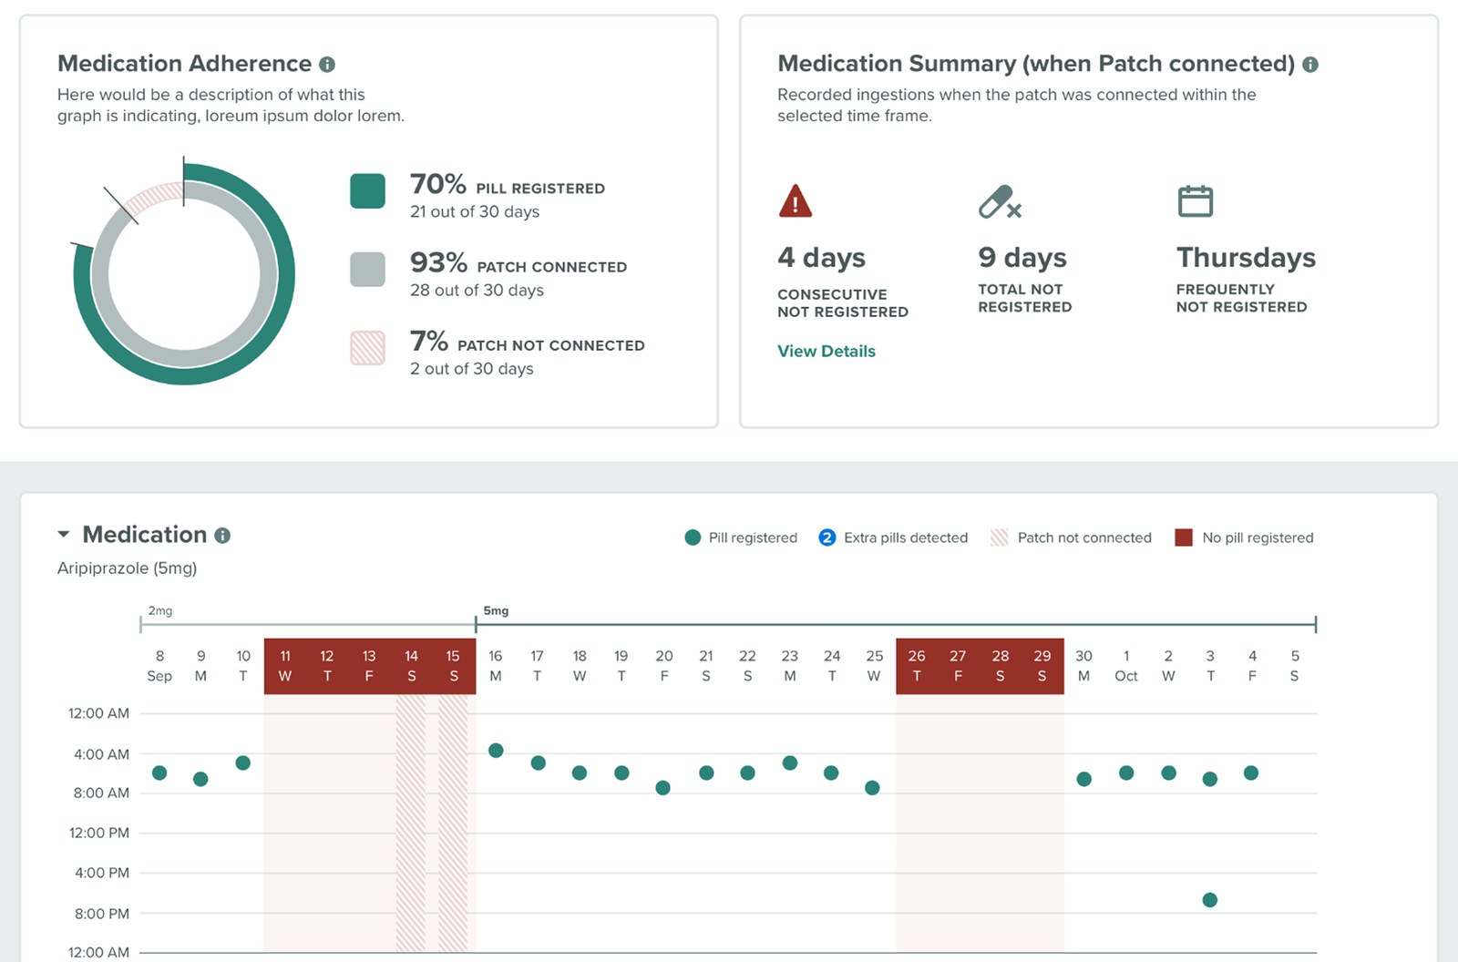Select the pill dot on Oct 4
Screen dimensions: 1458x962
pos(1251,773)
